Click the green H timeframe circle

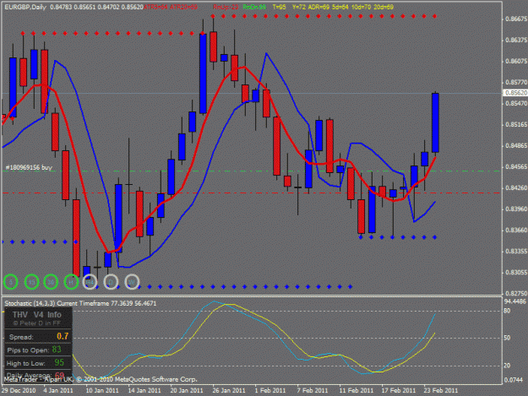click(71, 282)
